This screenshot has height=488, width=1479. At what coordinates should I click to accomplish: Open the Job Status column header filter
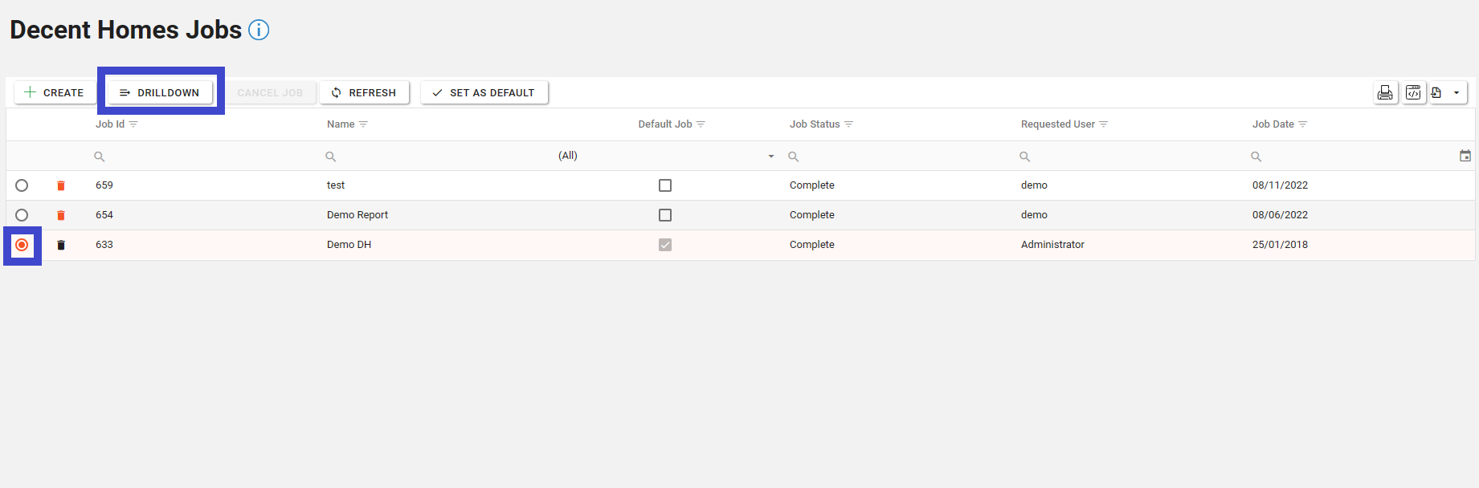click(x=849, y=124)
